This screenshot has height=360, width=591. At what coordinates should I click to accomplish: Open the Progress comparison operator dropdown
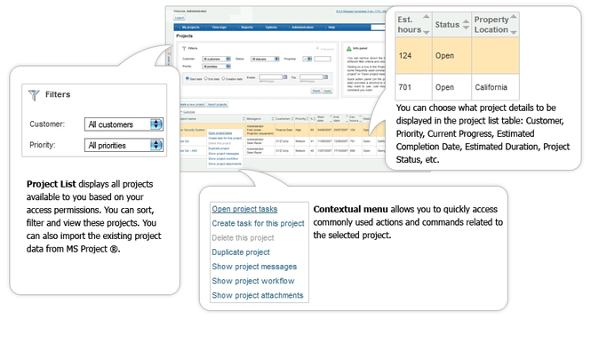tap(307, 59)
